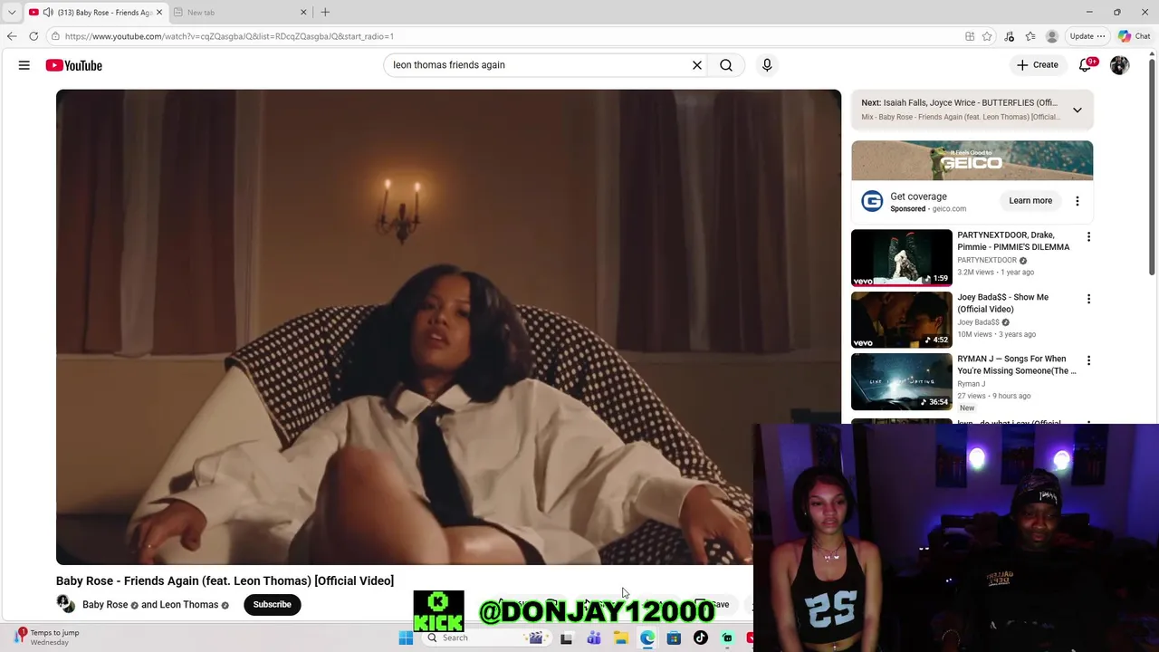Open more options for RYMAN J video
The image size is (1159, 652).
pos(1088,360)
